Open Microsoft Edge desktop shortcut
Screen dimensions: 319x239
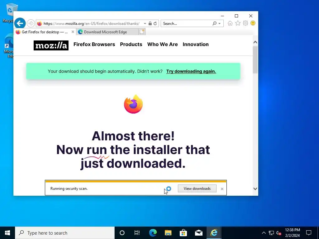[9, 46]
